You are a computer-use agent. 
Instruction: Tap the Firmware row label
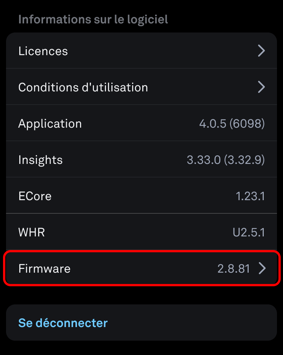44,269
